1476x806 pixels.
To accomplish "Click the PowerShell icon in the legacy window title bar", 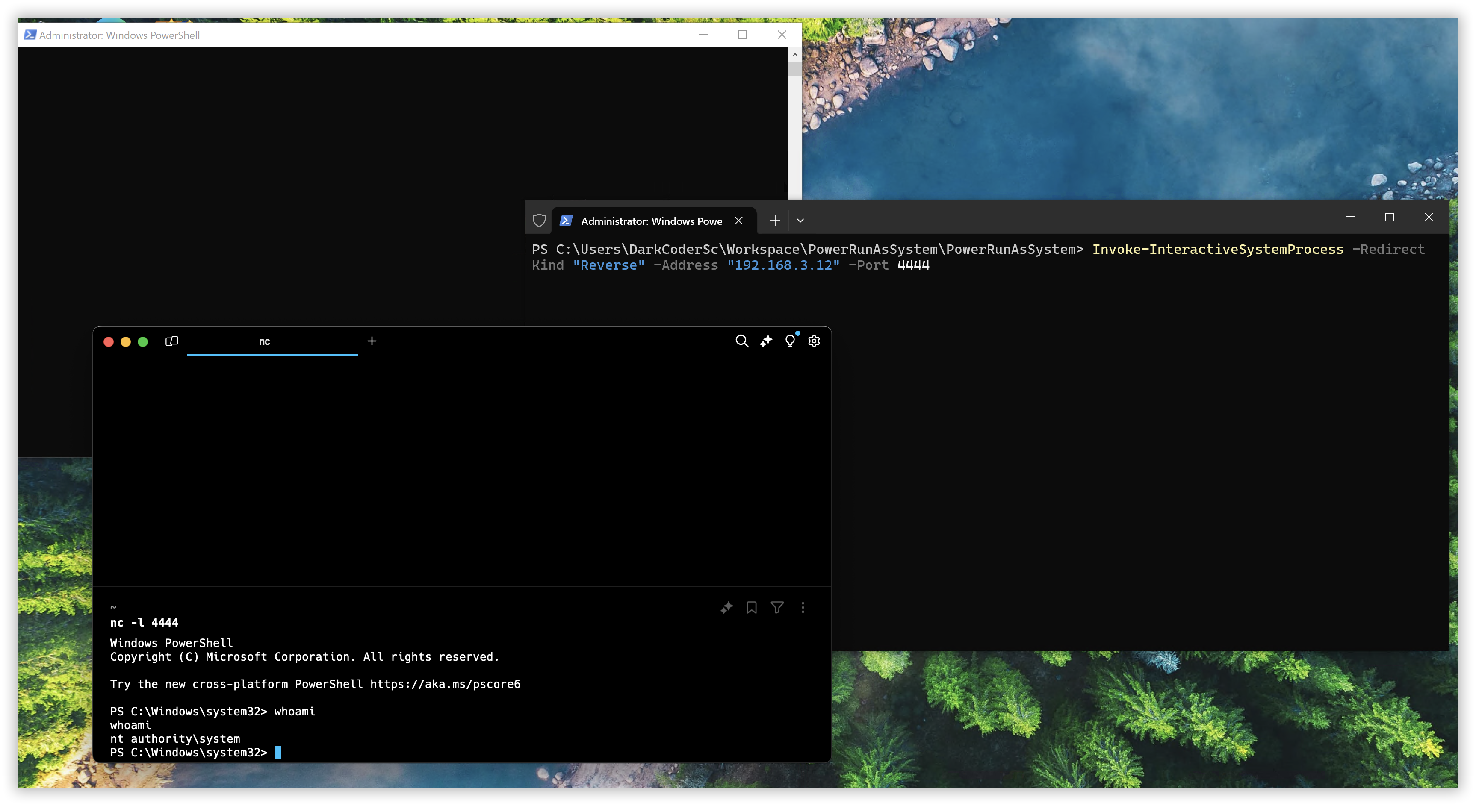I will coord(30,35).
